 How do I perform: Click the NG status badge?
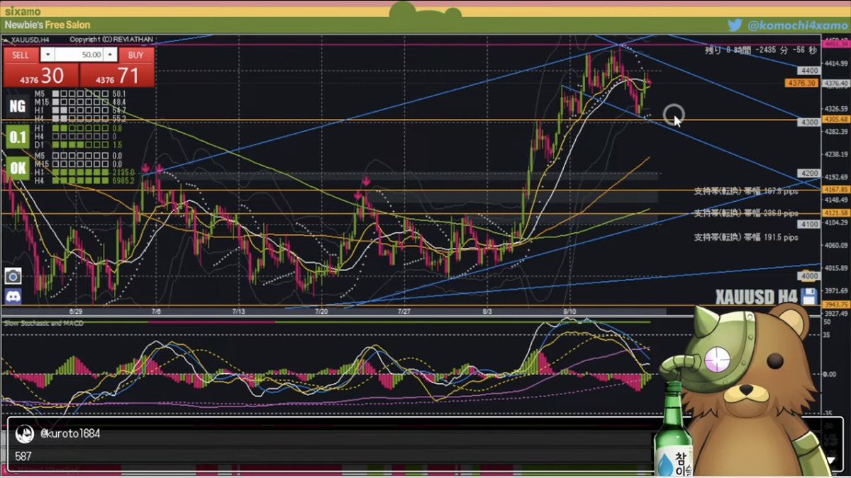tap(17, 106)
